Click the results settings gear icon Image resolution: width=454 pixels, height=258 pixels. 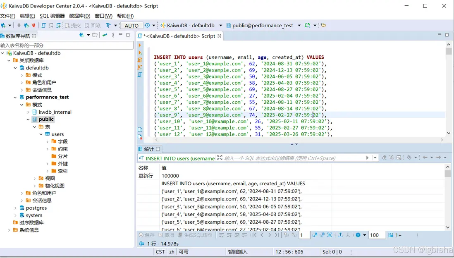click(358, 235)
